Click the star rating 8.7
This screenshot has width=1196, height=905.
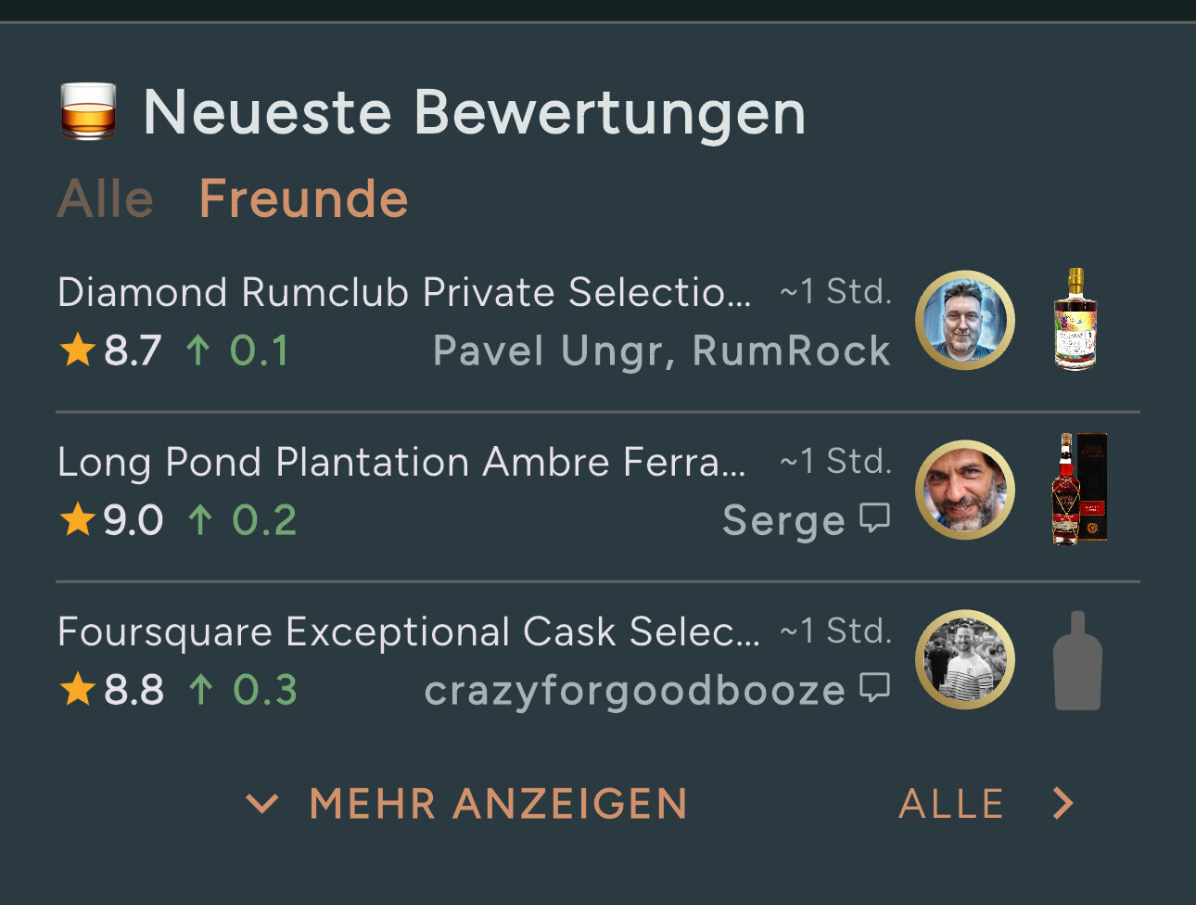[x=111, y=351]
